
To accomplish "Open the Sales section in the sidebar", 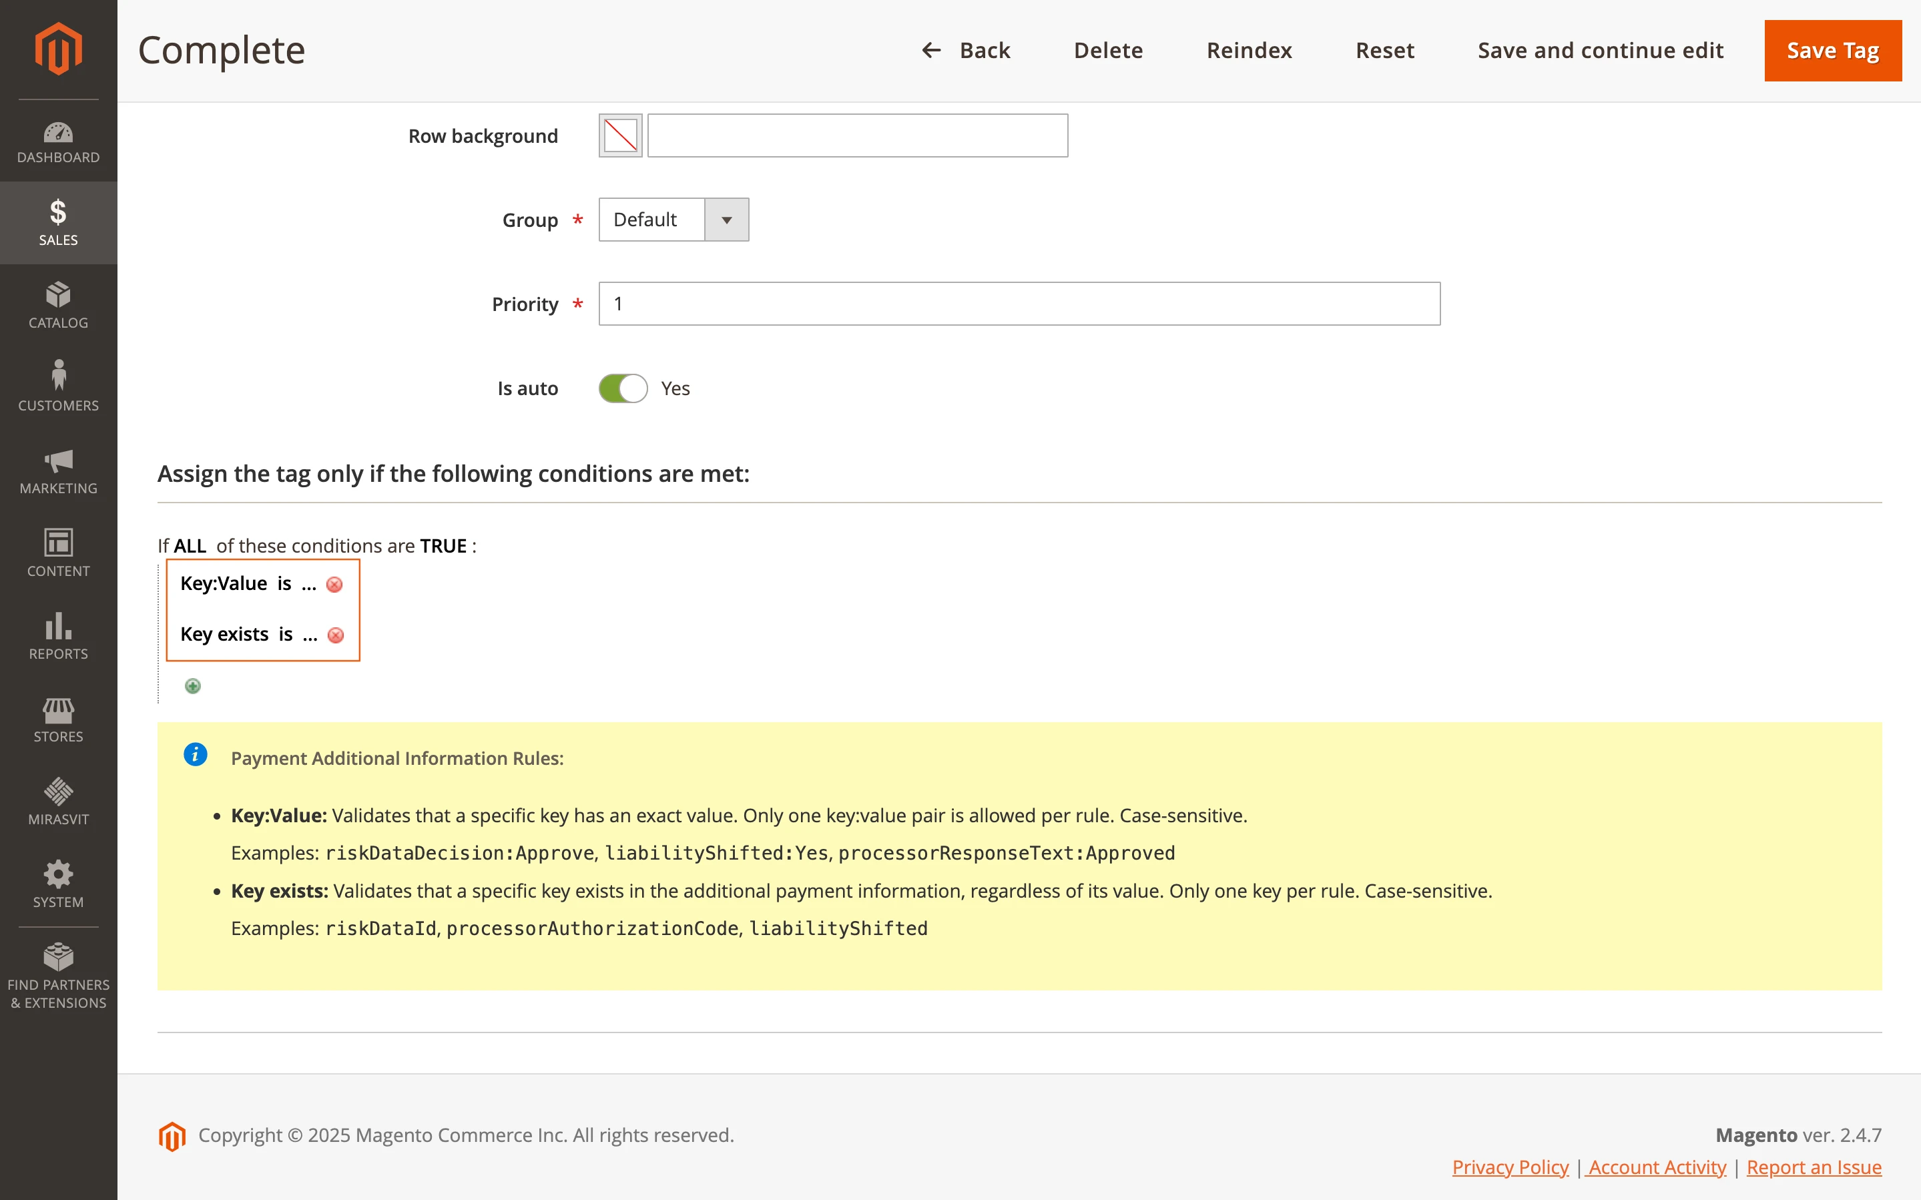I will (x=58, y=222).
